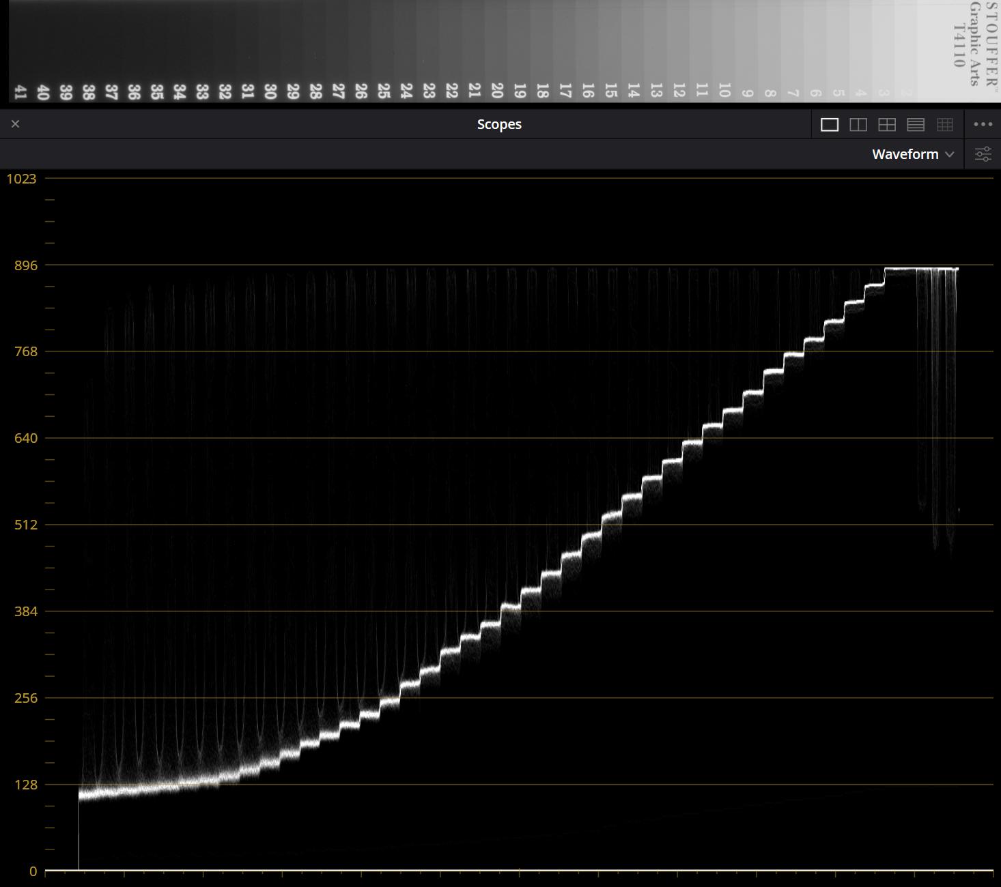This screenshot has height=887, width=1001.
Task: Open waveform settings sliders icon
Action: click(x=983, y=154)
